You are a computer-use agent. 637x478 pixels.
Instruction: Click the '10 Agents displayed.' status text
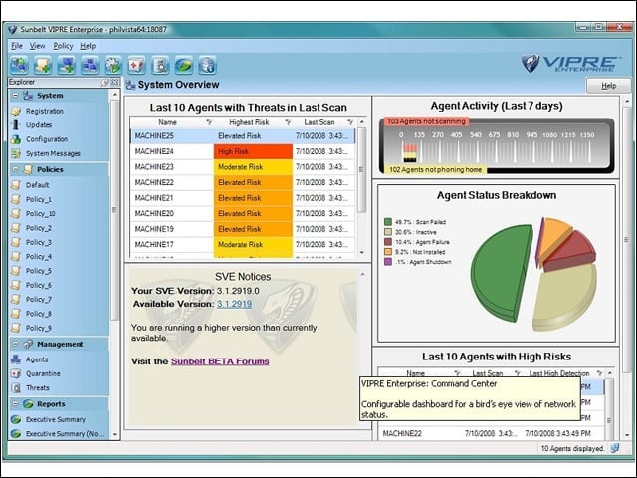573,448
